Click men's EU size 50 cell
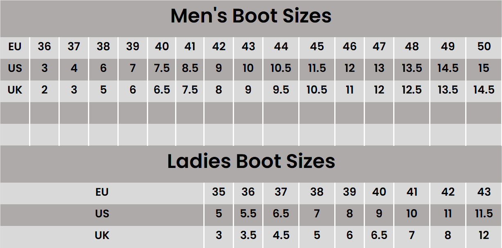The image size is (502, 248). point(484,47)
